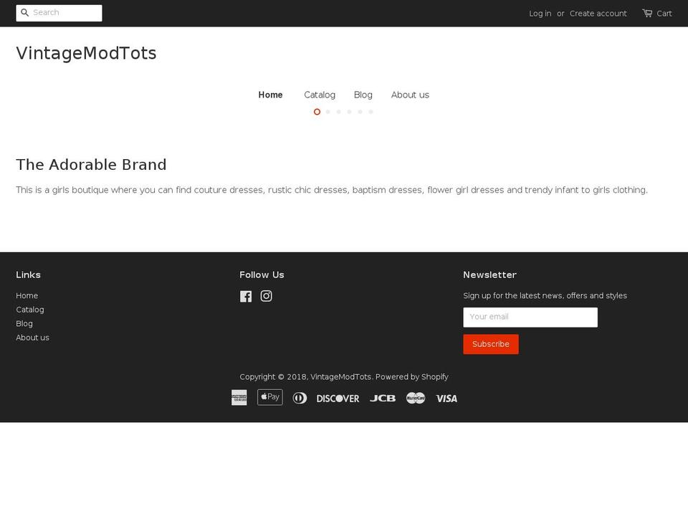Open VintageModTots link in copyright line
This screenshot has height=516, width=688.
pos(341,377)
